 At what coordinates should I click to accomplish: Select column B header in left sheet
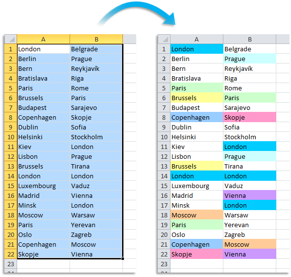tap(97, 39)
